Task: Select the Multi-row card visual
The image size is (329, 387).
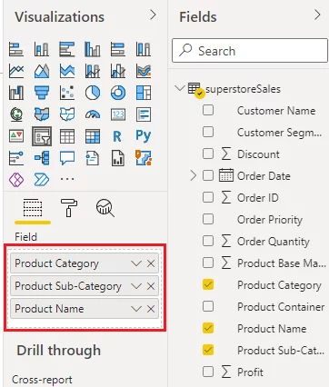Action: (x=144, y=114)
